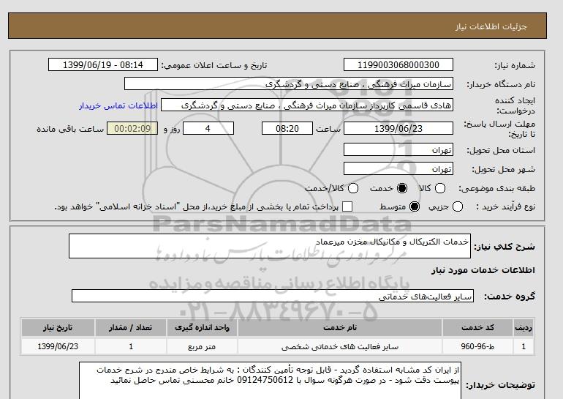
Task: Click service name cell سایر فعالیت های خدماتی شخصی
Action: (x=340, y=346)
